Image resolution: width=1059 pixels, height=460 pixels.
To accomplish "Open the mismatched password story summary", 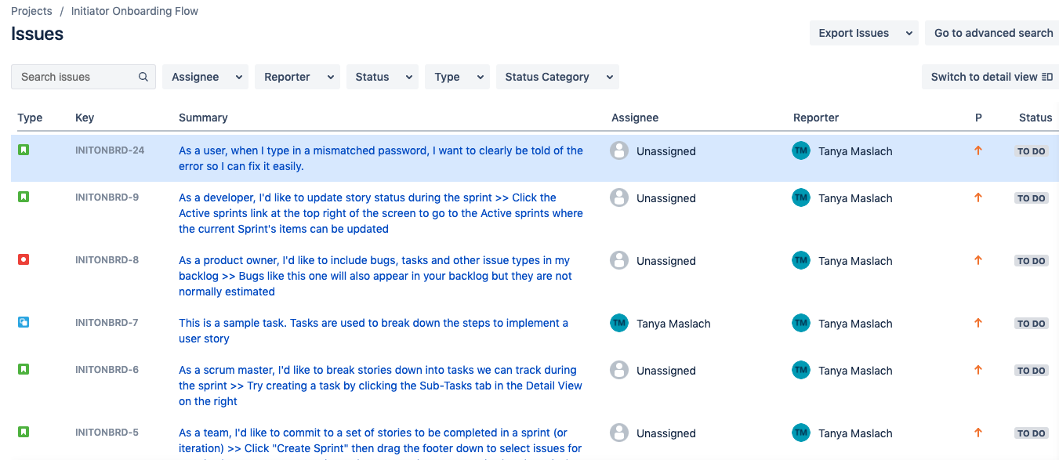I will tap(381, 158).
